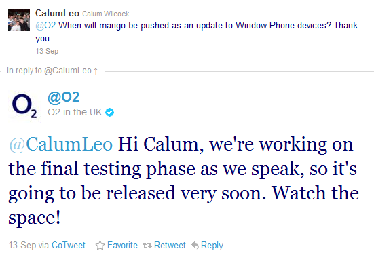Viewport: 374px width, 255px height.
Task: Open the O2 logo avatar
Action: (x=24, y=106)
